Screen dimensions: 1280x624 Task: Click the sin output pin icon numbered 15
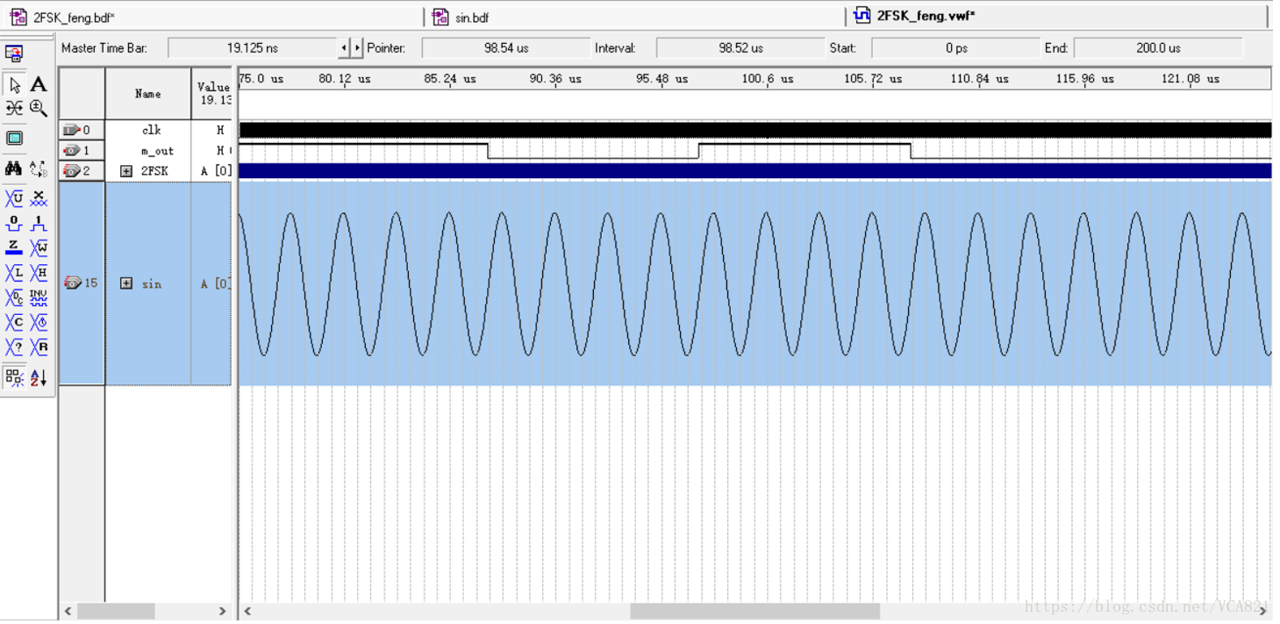pyautogui.click(x=73, y=283)
